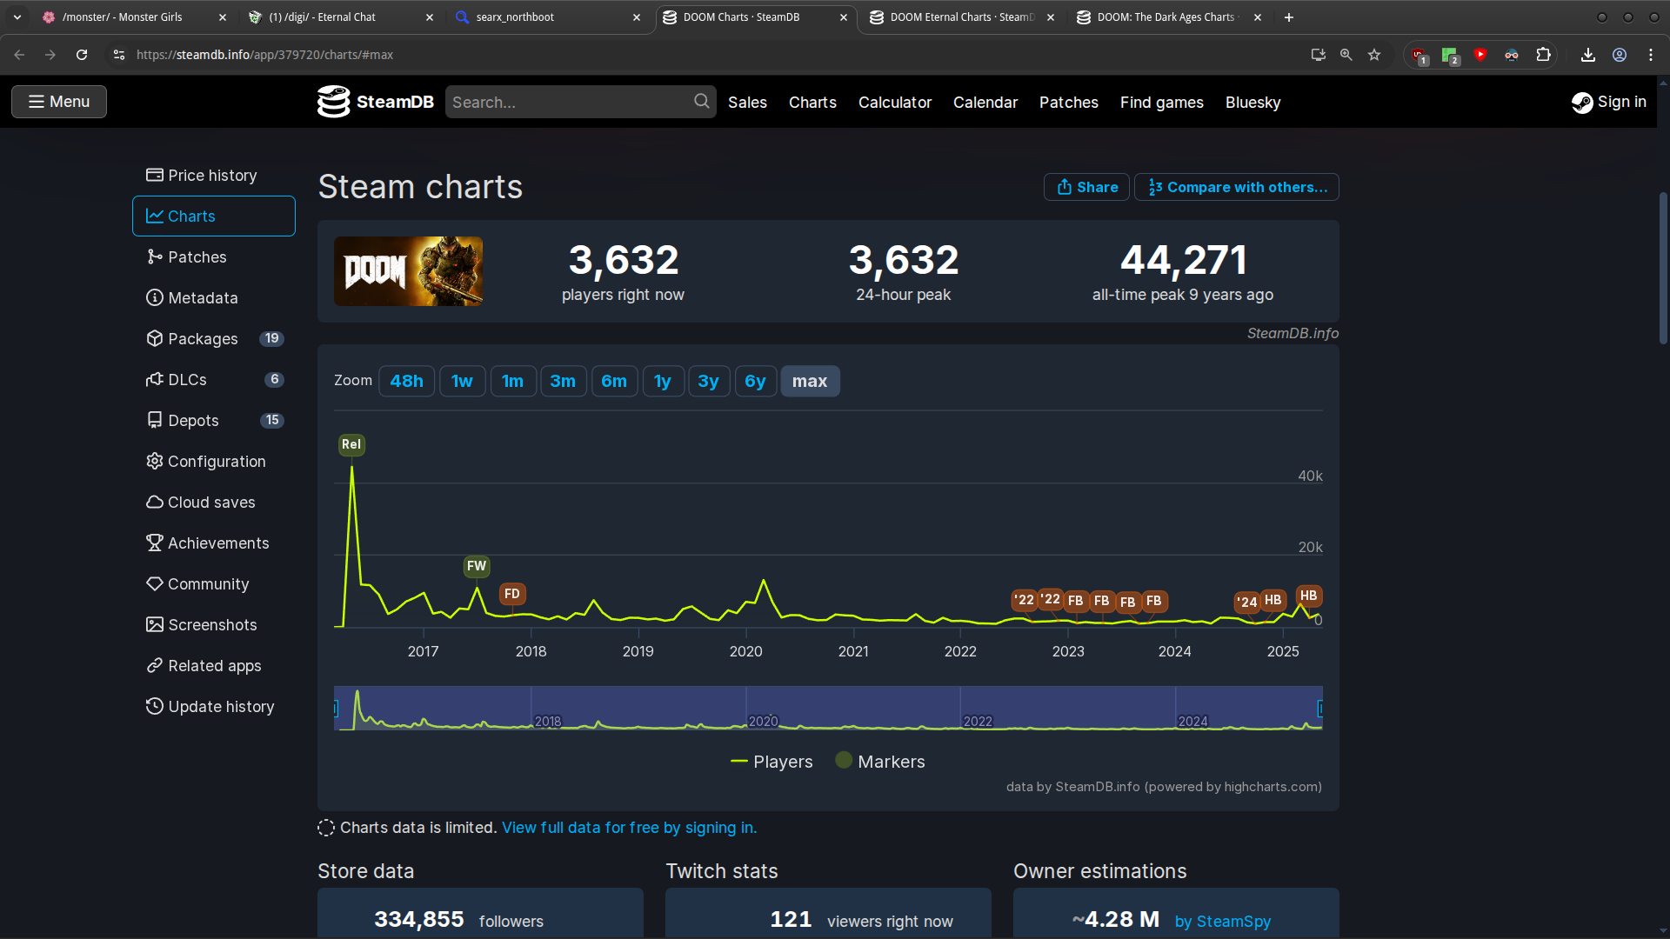Open Achievements in the sidebar

tap(214, 543)
